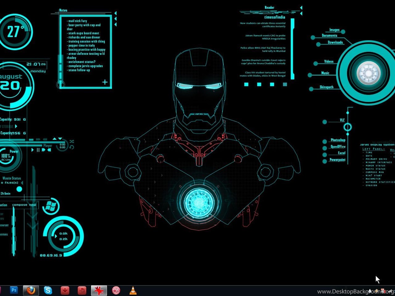
Task: Open the Music folder shortcut
Action: click(325, 73)
